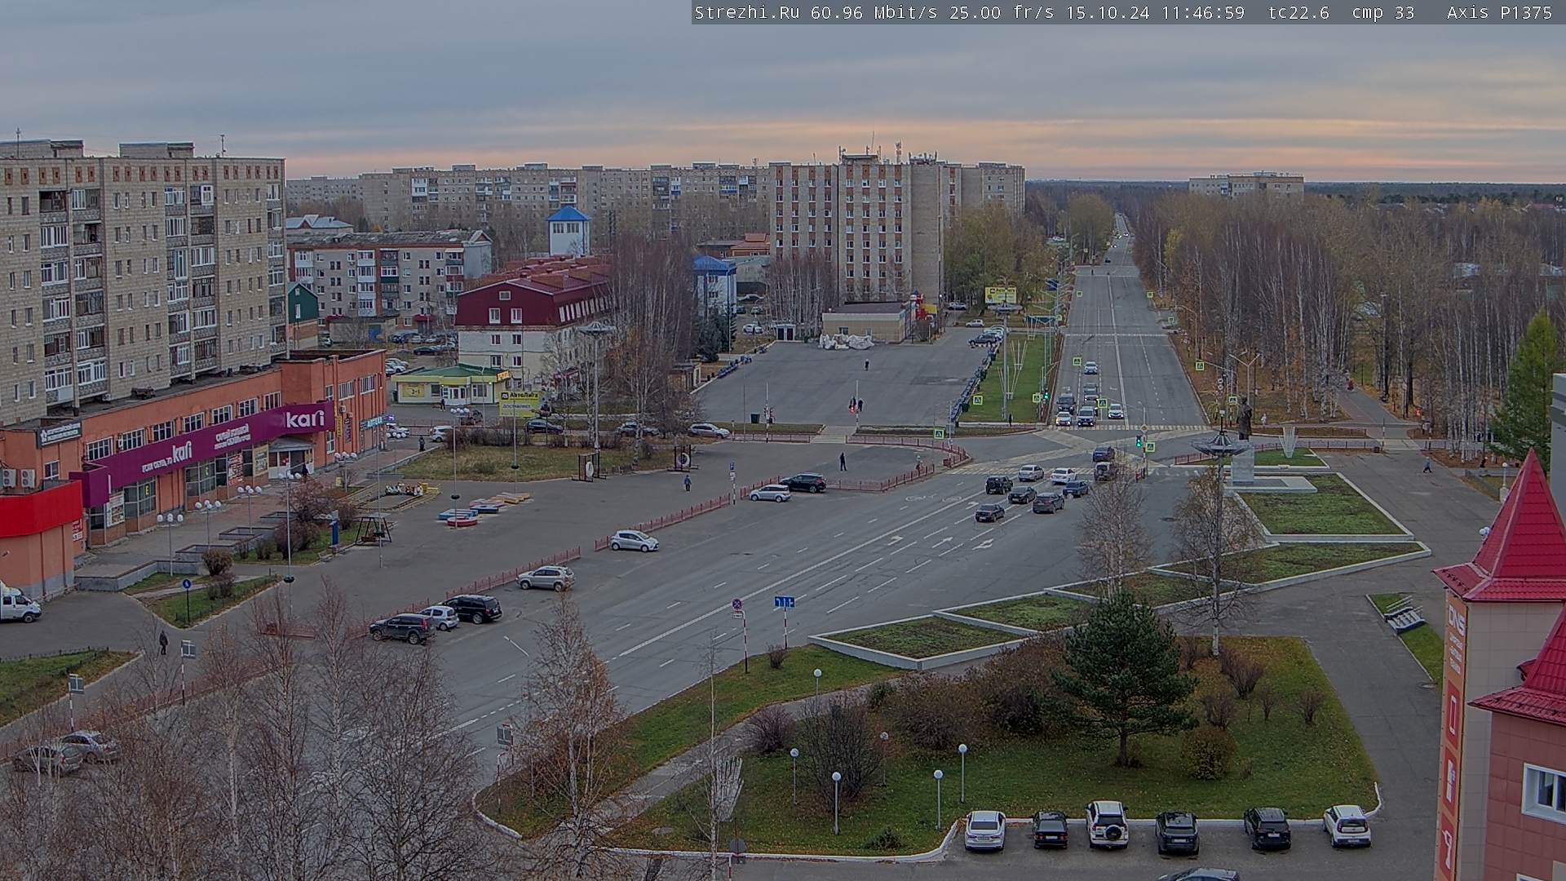Click the 11:46:59 timestamp
This screenshot has width=1566, height=881.
pyautogui.click(x=1203, y=12)
